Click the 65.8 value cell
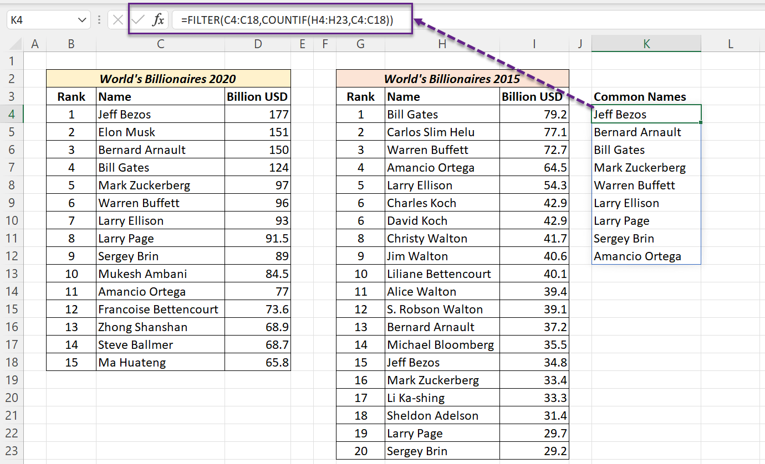The image size is (765, 464). pos(258,362)
